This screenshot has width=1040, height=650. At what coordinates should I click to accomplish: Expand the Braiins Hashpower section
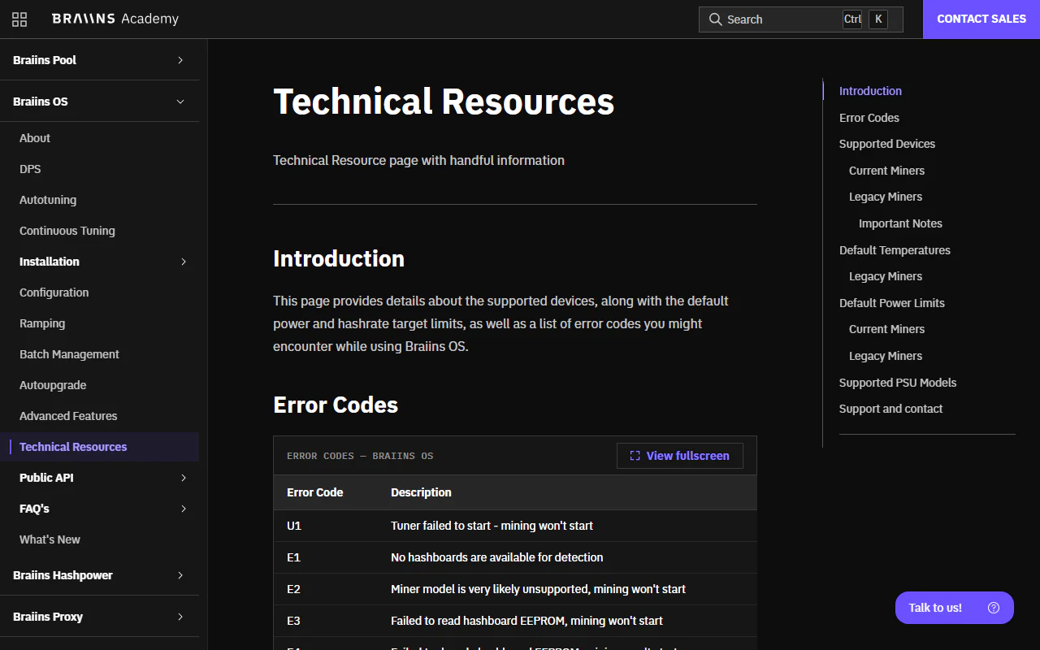pyautogui.click(x=99, y=575)
